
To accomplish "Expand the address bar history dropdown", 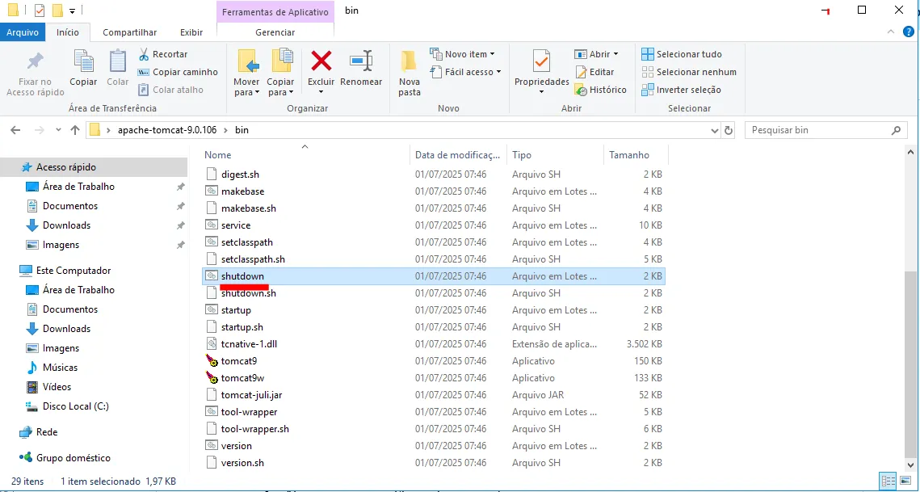I will point(714,130).
